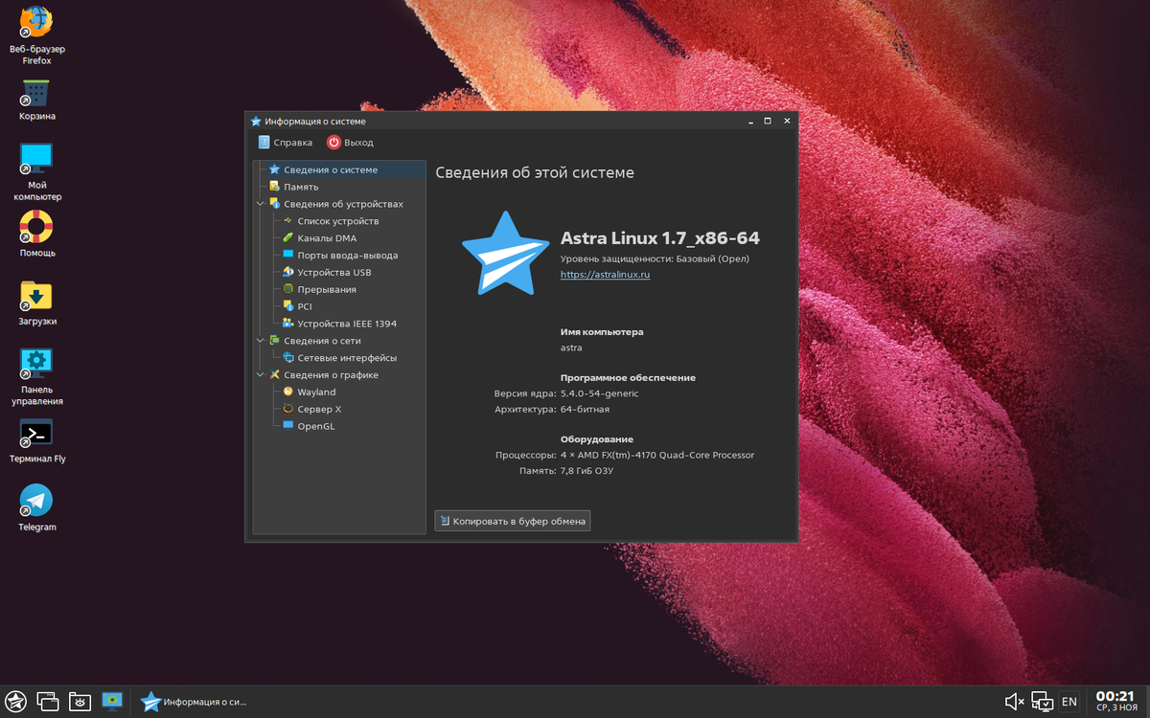This screenshot has height=718, width=1150.
Task: Select Прерывания in the tree
Action: click(x=327, y=290)
